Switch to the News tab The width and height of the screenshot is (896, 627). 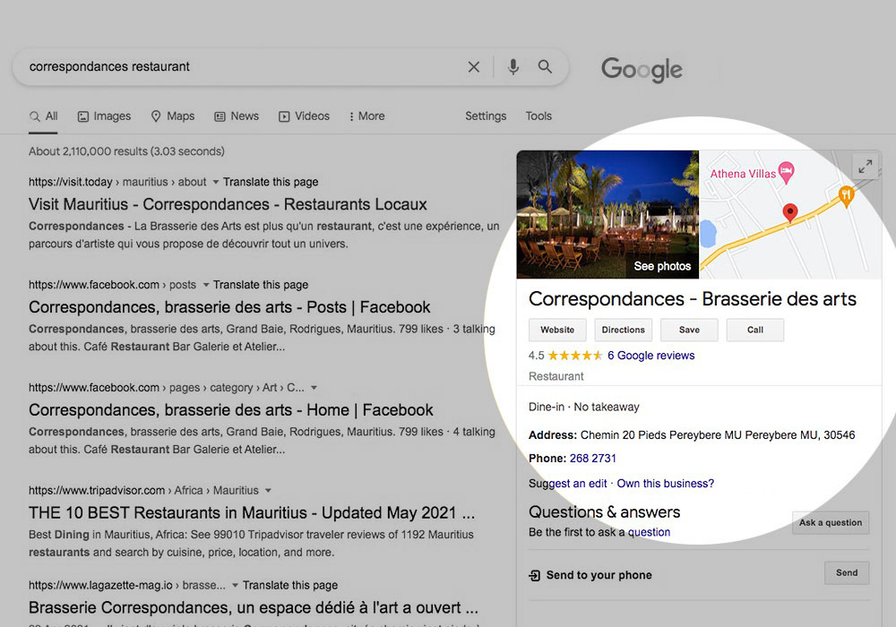point(237,116)
